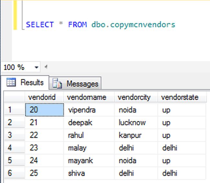Viewport: 210px width, 183px height.
Task: Click the vendorid cell 25
Action: (x=45, y=173)
